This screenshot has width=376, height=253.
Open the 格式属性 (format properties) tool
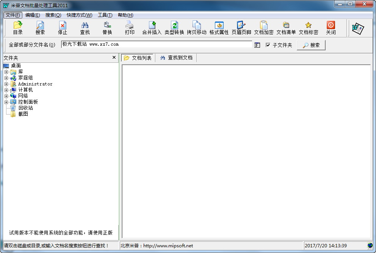[219, 28]
